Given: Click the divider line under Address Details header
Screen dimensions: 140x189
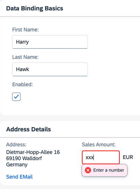Looking at the screenshot, I should [x=70, y=137].
